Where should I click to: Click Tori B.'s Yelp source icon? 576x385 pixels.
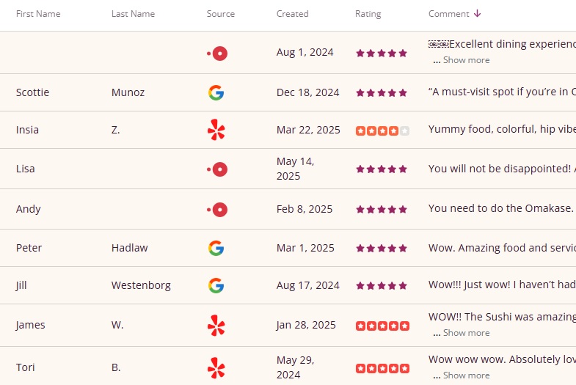[216, 368]
